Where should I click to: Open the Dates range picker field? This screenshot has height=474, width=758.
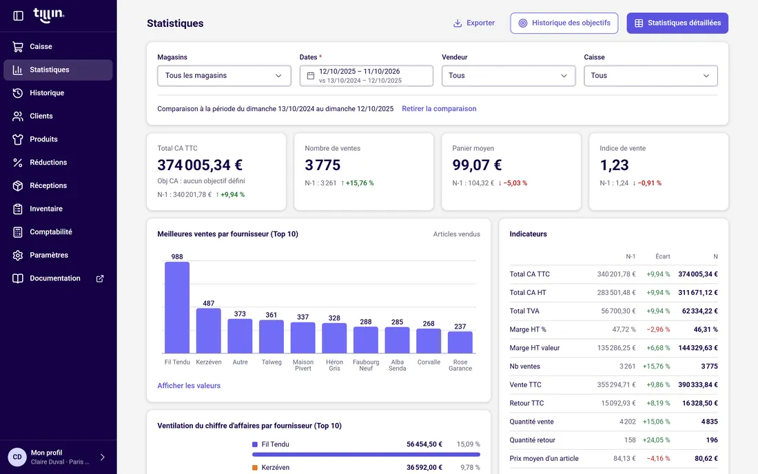click(x=367, y=76)
